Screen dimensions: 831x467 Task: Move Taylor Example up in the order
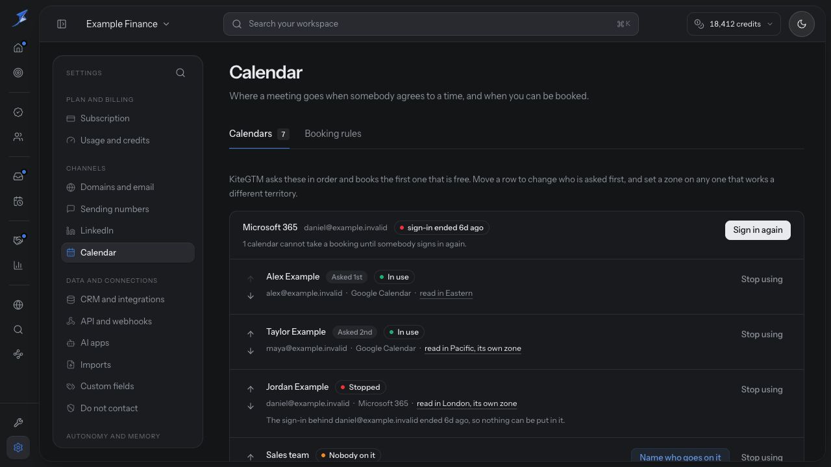point(251,333)
